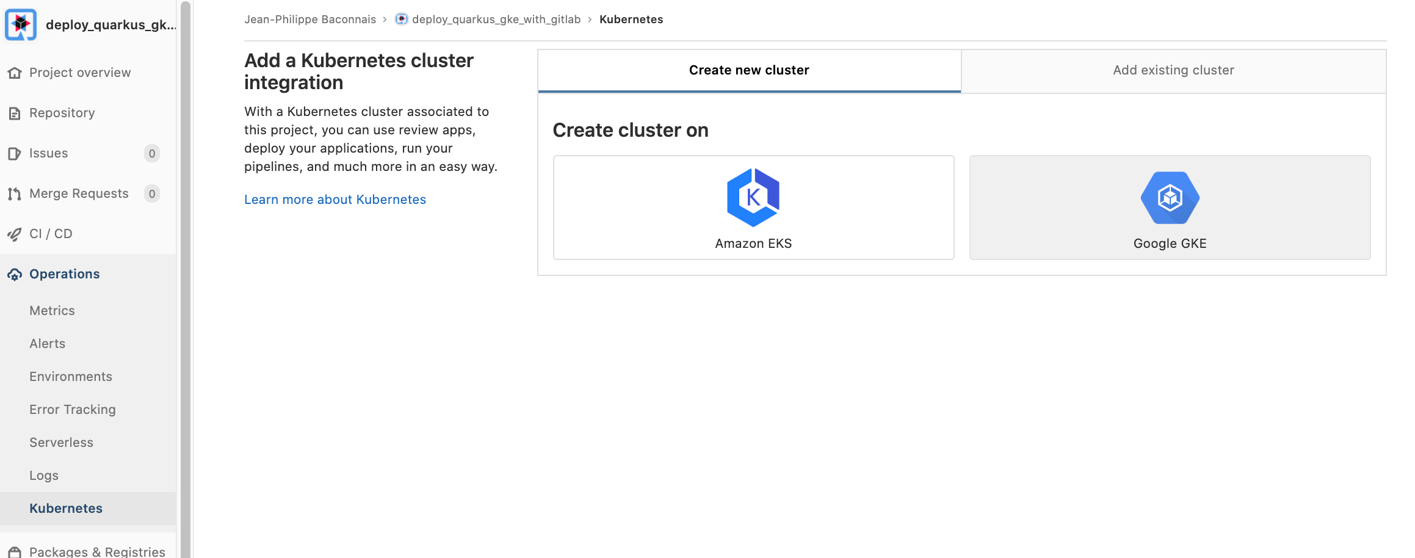Open Environments in the sidebar
The height and width of the screenshot is (558, 1415).
(x=71, y=377)
